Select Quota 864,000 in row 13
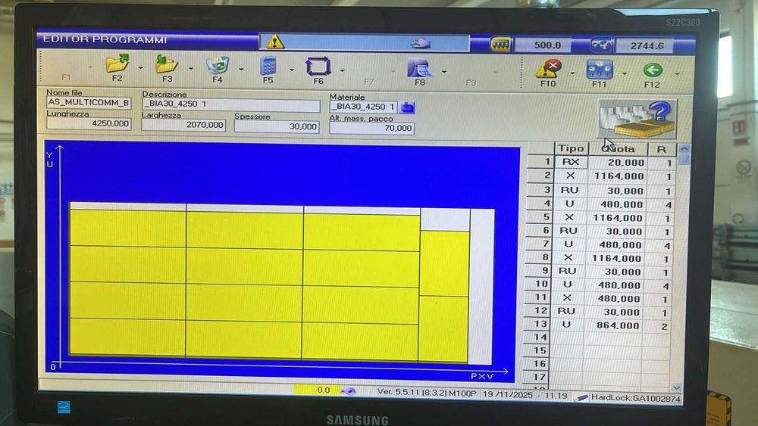The height and width of the screenshot is (426, 758). pos(612,325)
